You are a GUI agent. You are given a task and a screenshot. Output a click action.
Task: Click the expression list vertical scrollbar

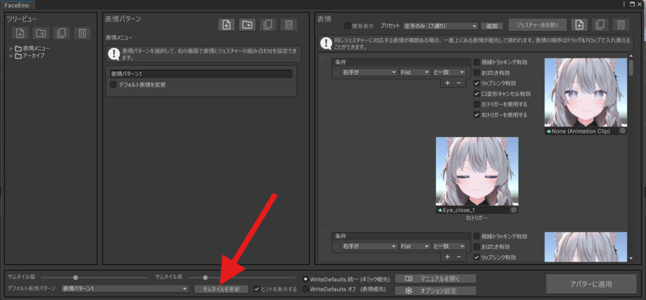631,68
